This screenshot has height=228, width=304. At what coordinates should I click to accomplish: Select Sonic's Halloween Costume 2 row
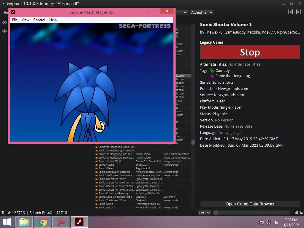(x=143, y=175)
